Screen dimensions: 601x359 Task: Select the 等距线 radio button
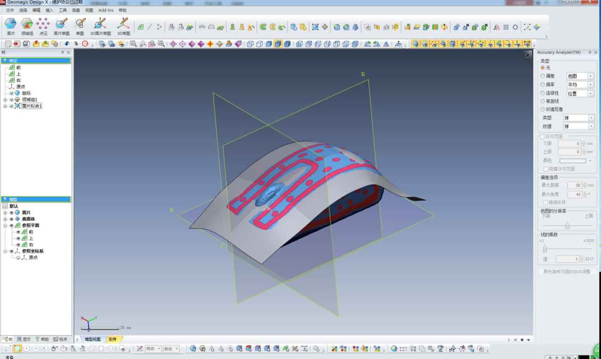pos(543,101)
